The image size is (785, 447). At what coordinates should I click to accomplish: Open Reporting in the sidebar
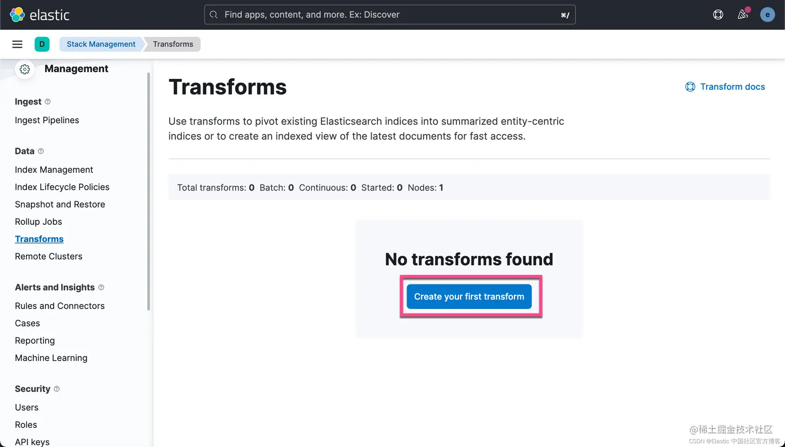click(35, 341)
